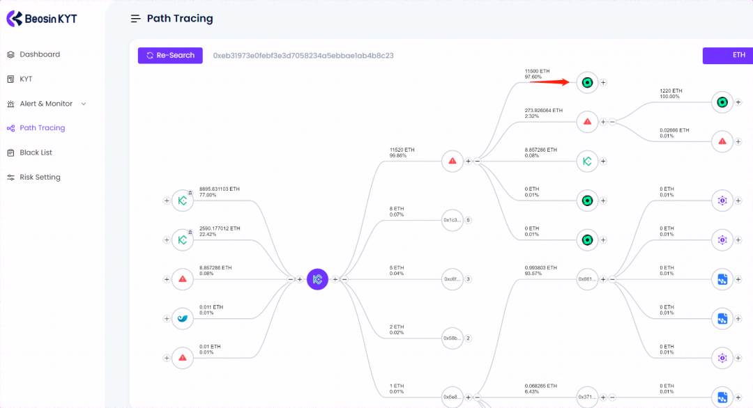Expand the node receiving 11500 ETH
The height and width of the screenshot is (408, 753).
(x=604, y=82)
